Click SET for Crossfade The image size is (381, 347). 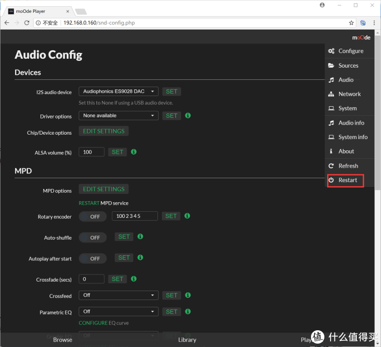click(117, 279)
